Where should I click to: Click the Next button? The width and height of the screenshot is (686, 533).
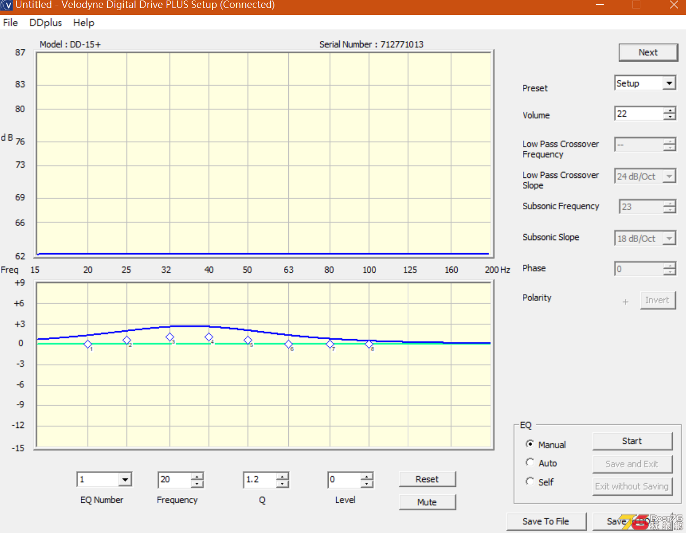coord(648,53)
